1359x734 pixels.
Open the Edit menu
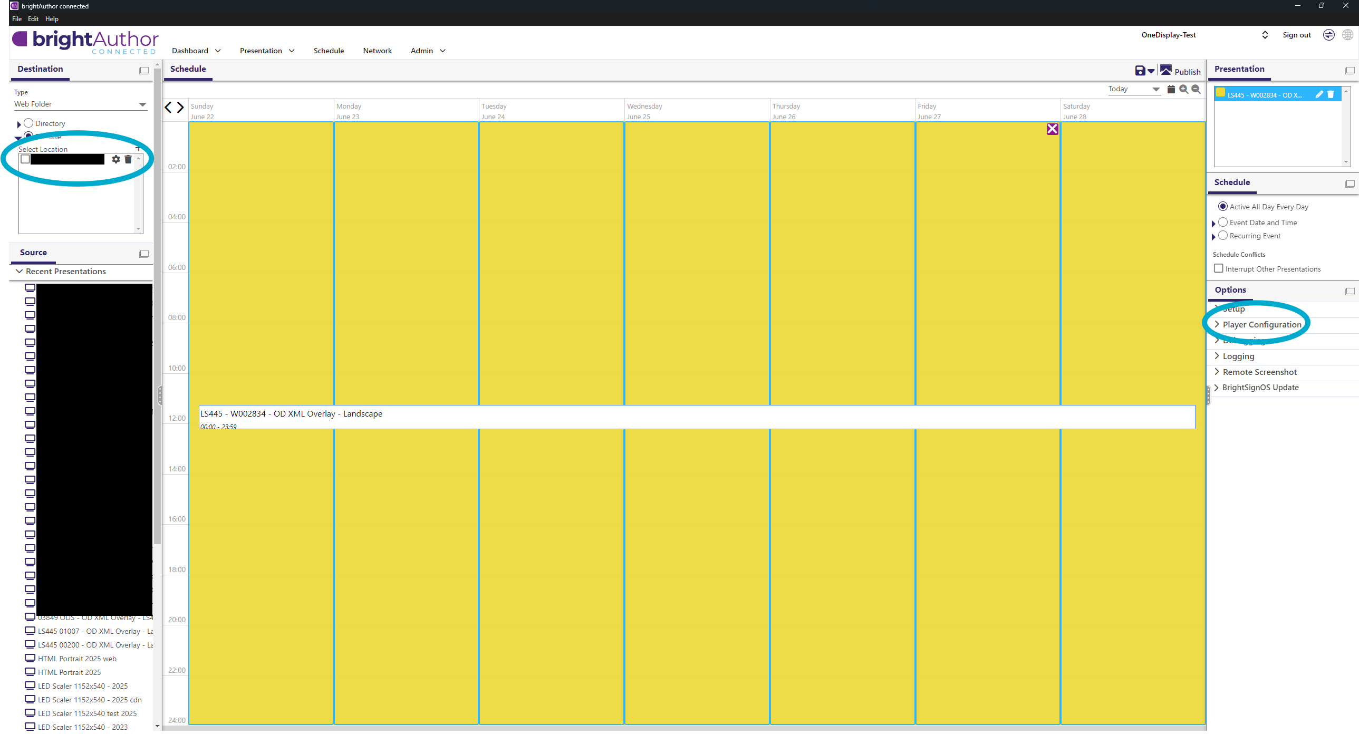(x=33, y=18)
